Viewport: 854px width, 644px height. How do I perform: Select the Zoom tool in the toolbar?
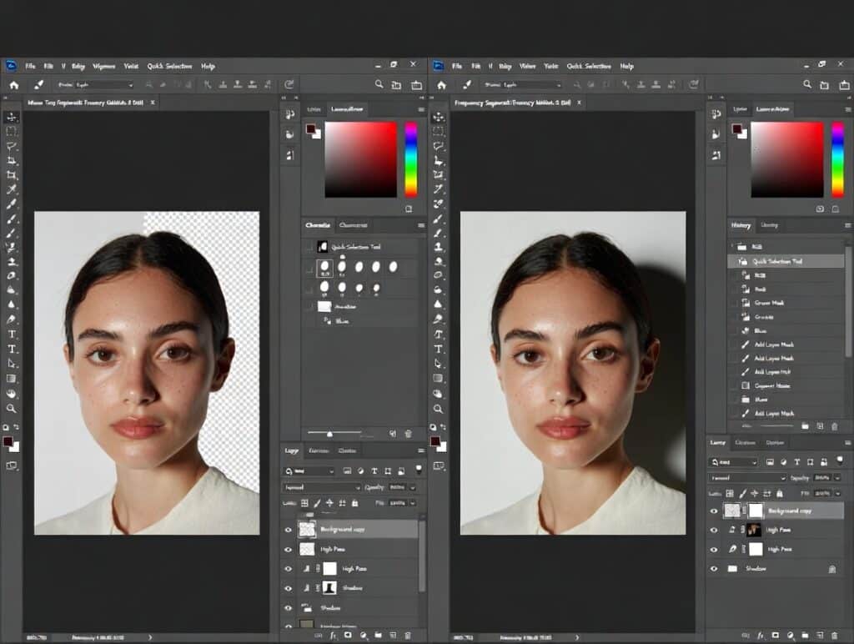pyautogui.click(x=11, y=408)
